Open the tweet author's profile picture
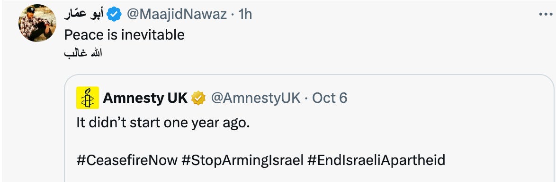The height and width of the screenshot is (182, 556). point(37,23)
